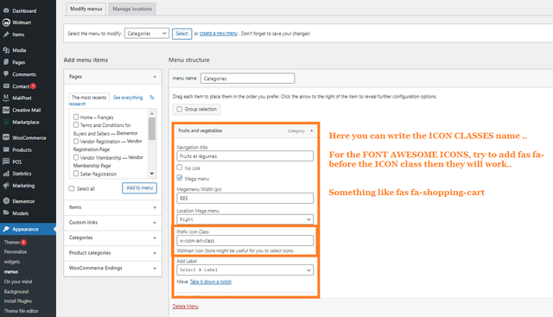Open the Elementor icon
Viewport: 553px width, 317px height.
6,201
